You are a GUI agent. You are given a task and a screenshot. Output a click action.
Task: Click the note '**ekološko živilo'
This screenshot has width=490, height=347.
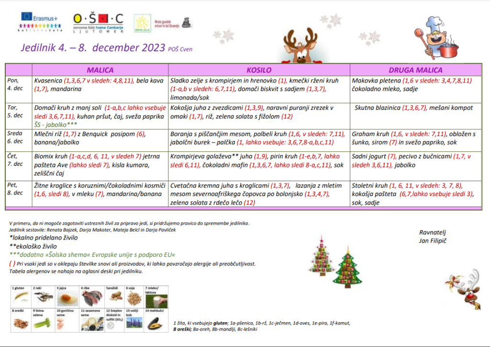33,246
